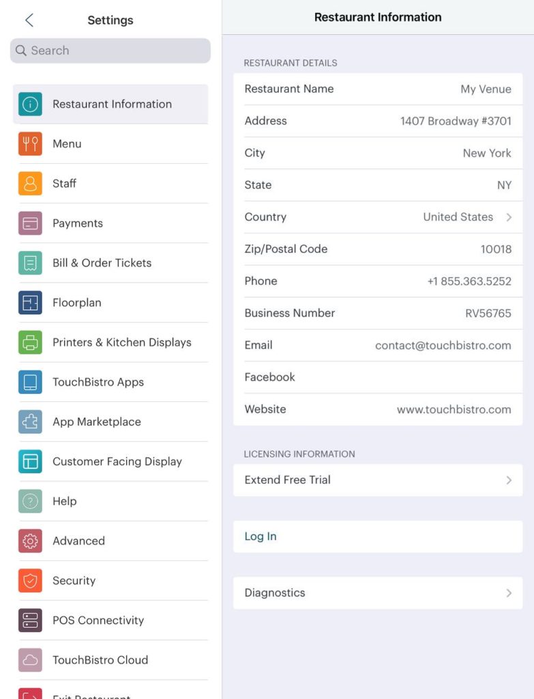
Task: Click the Floorplan layout icon
Action: 30,302
